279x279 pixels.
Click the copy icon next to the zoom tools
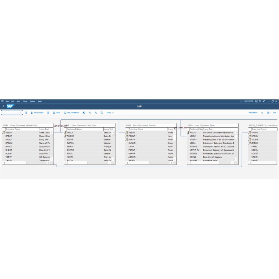click(101, 113)
